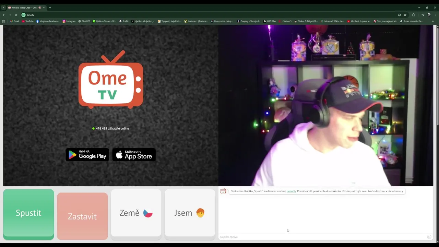This screenshot has height=247, width=439.
Task: Go forward in browser history
Action: pyautogui.click(x=10, y=15)
